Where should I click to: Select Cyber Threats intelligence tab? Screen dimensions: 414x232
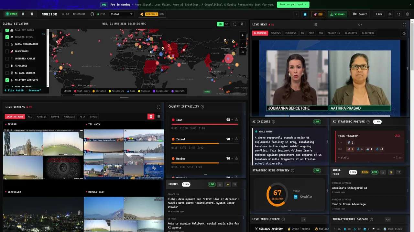click(x=299, y=229)
